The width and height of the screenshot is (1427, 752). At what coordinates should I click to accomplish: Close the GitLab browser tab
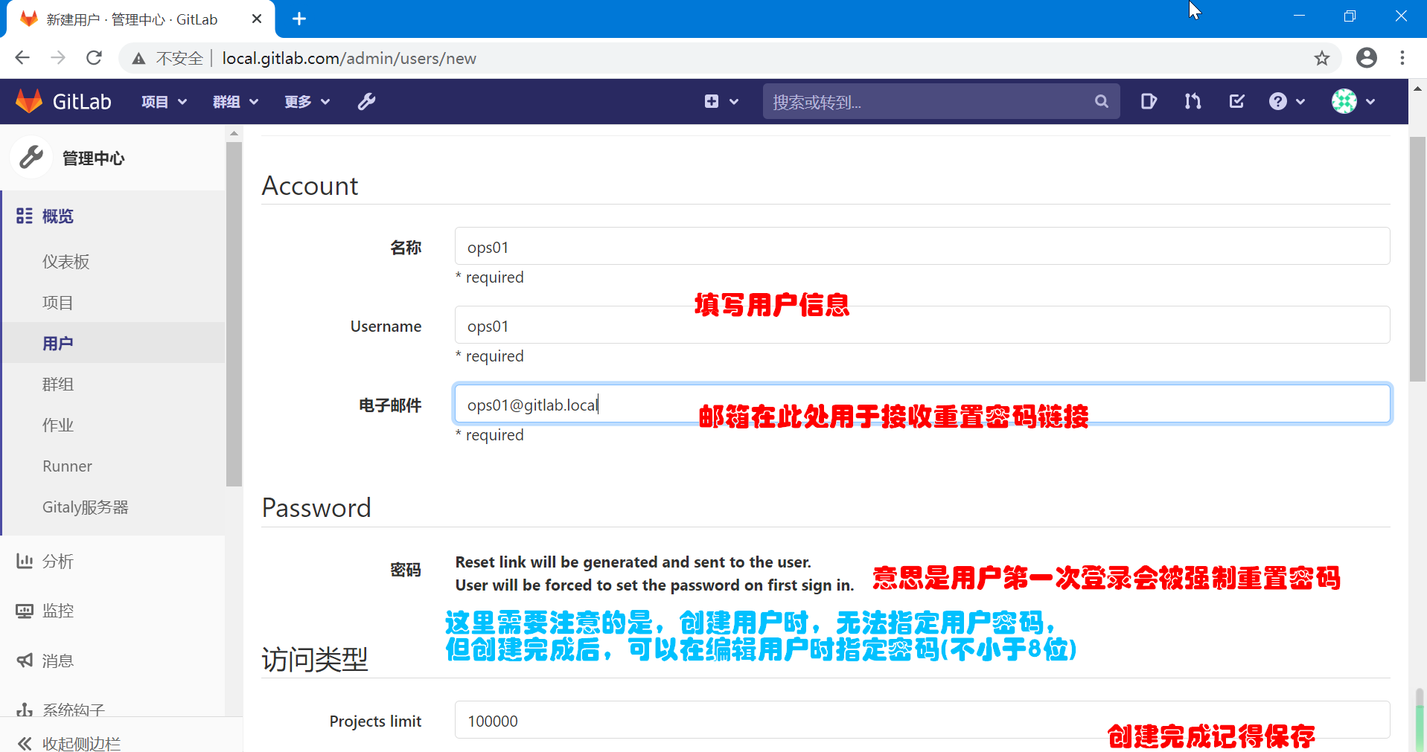click(257, 19)
